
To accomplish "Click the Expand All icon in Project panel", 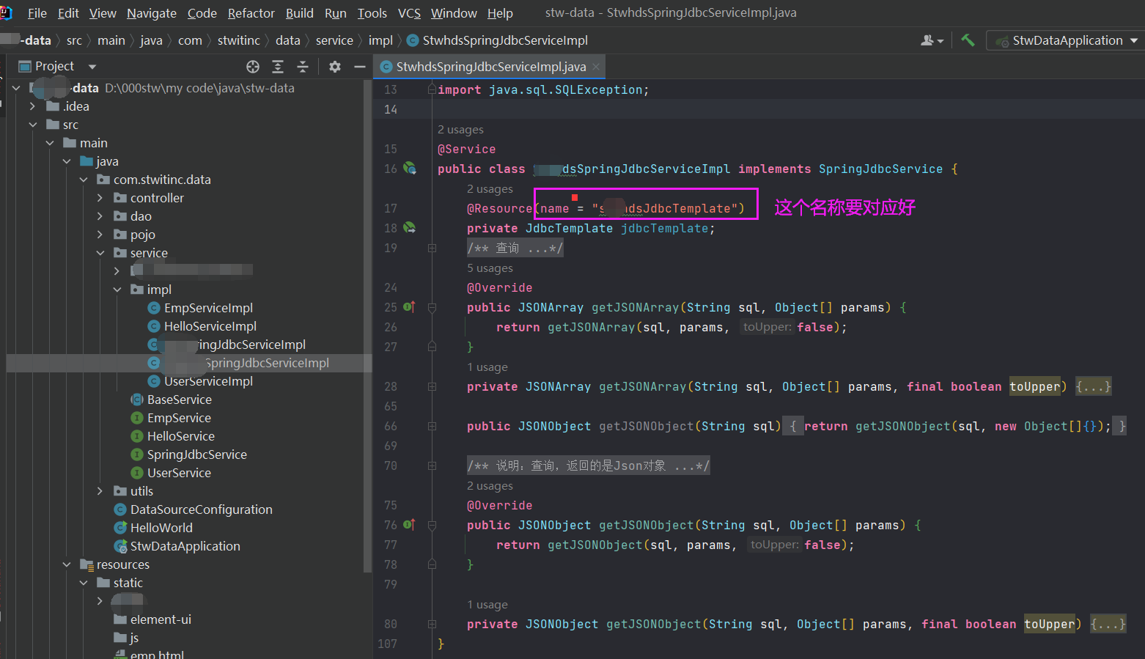I will point(278,67).
